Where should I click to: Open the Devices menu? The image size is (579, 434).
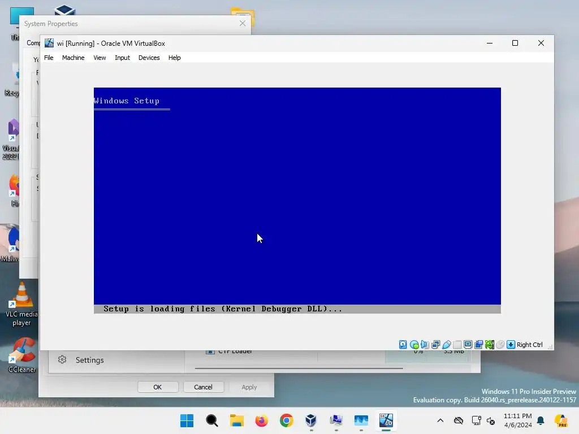149,58
